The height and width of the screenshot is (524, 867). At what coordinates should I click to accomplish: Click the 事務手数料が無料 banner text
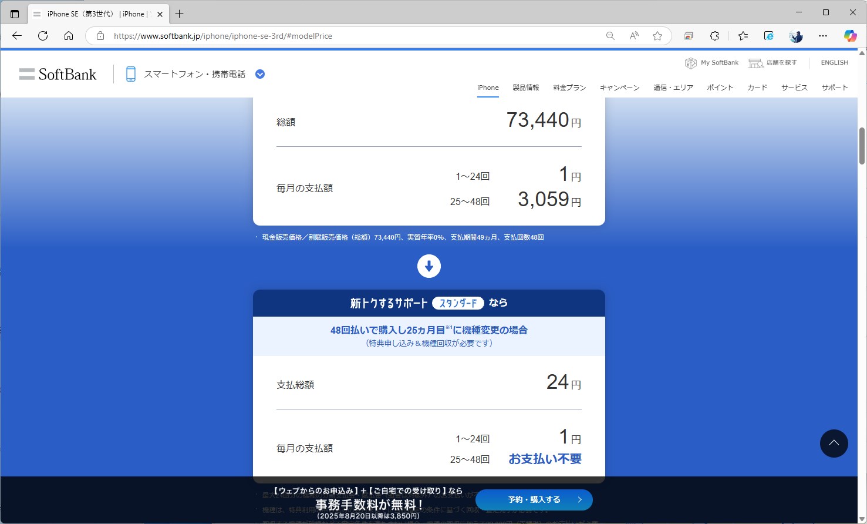369,505
